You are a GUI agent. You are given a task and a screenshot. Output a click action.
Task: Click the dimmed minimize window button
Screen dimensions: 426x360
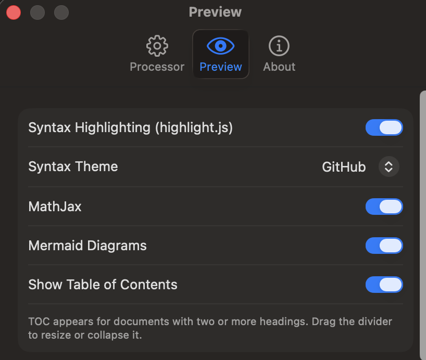pos(37,12)
